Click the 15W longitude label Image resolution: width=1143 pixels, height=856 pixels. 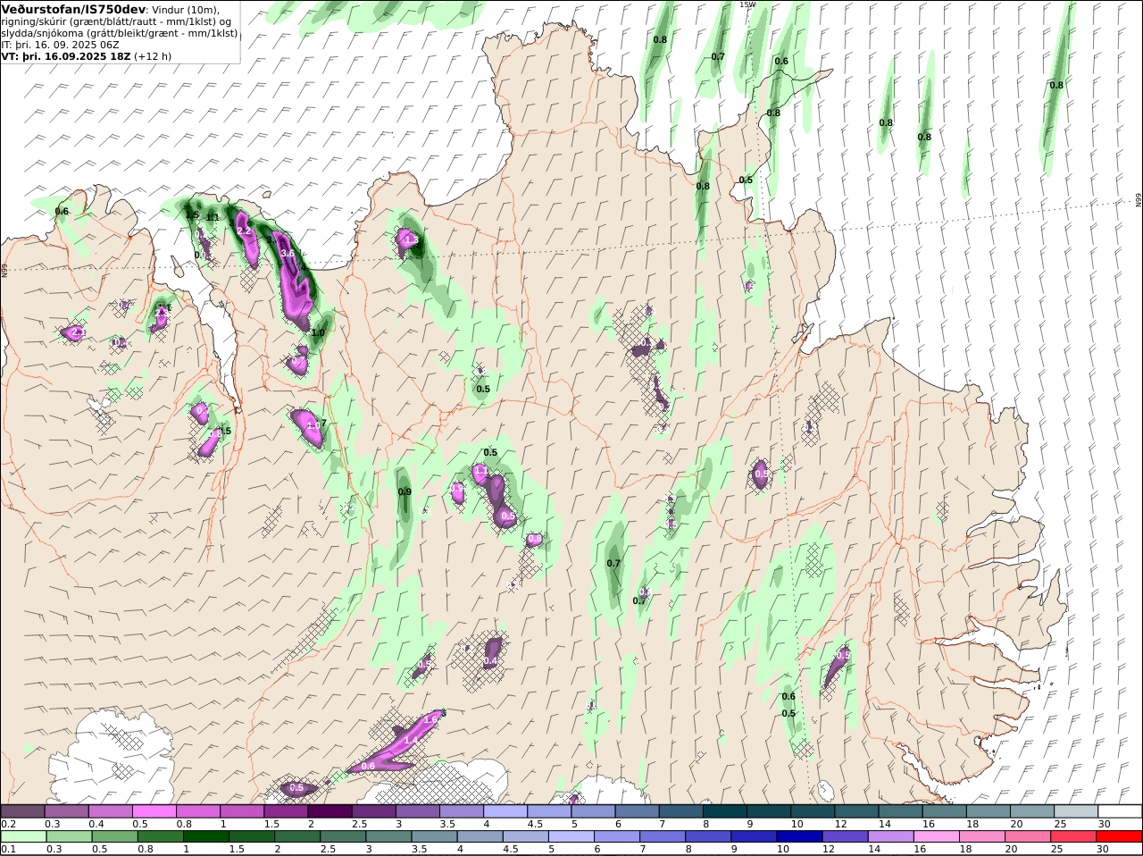point(747,4)
